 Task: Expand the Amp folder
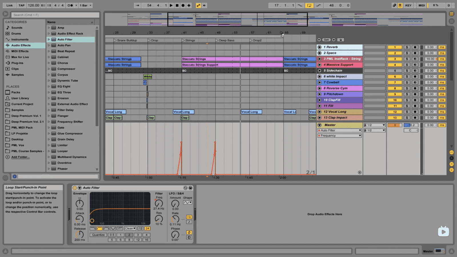pos(49,28)
